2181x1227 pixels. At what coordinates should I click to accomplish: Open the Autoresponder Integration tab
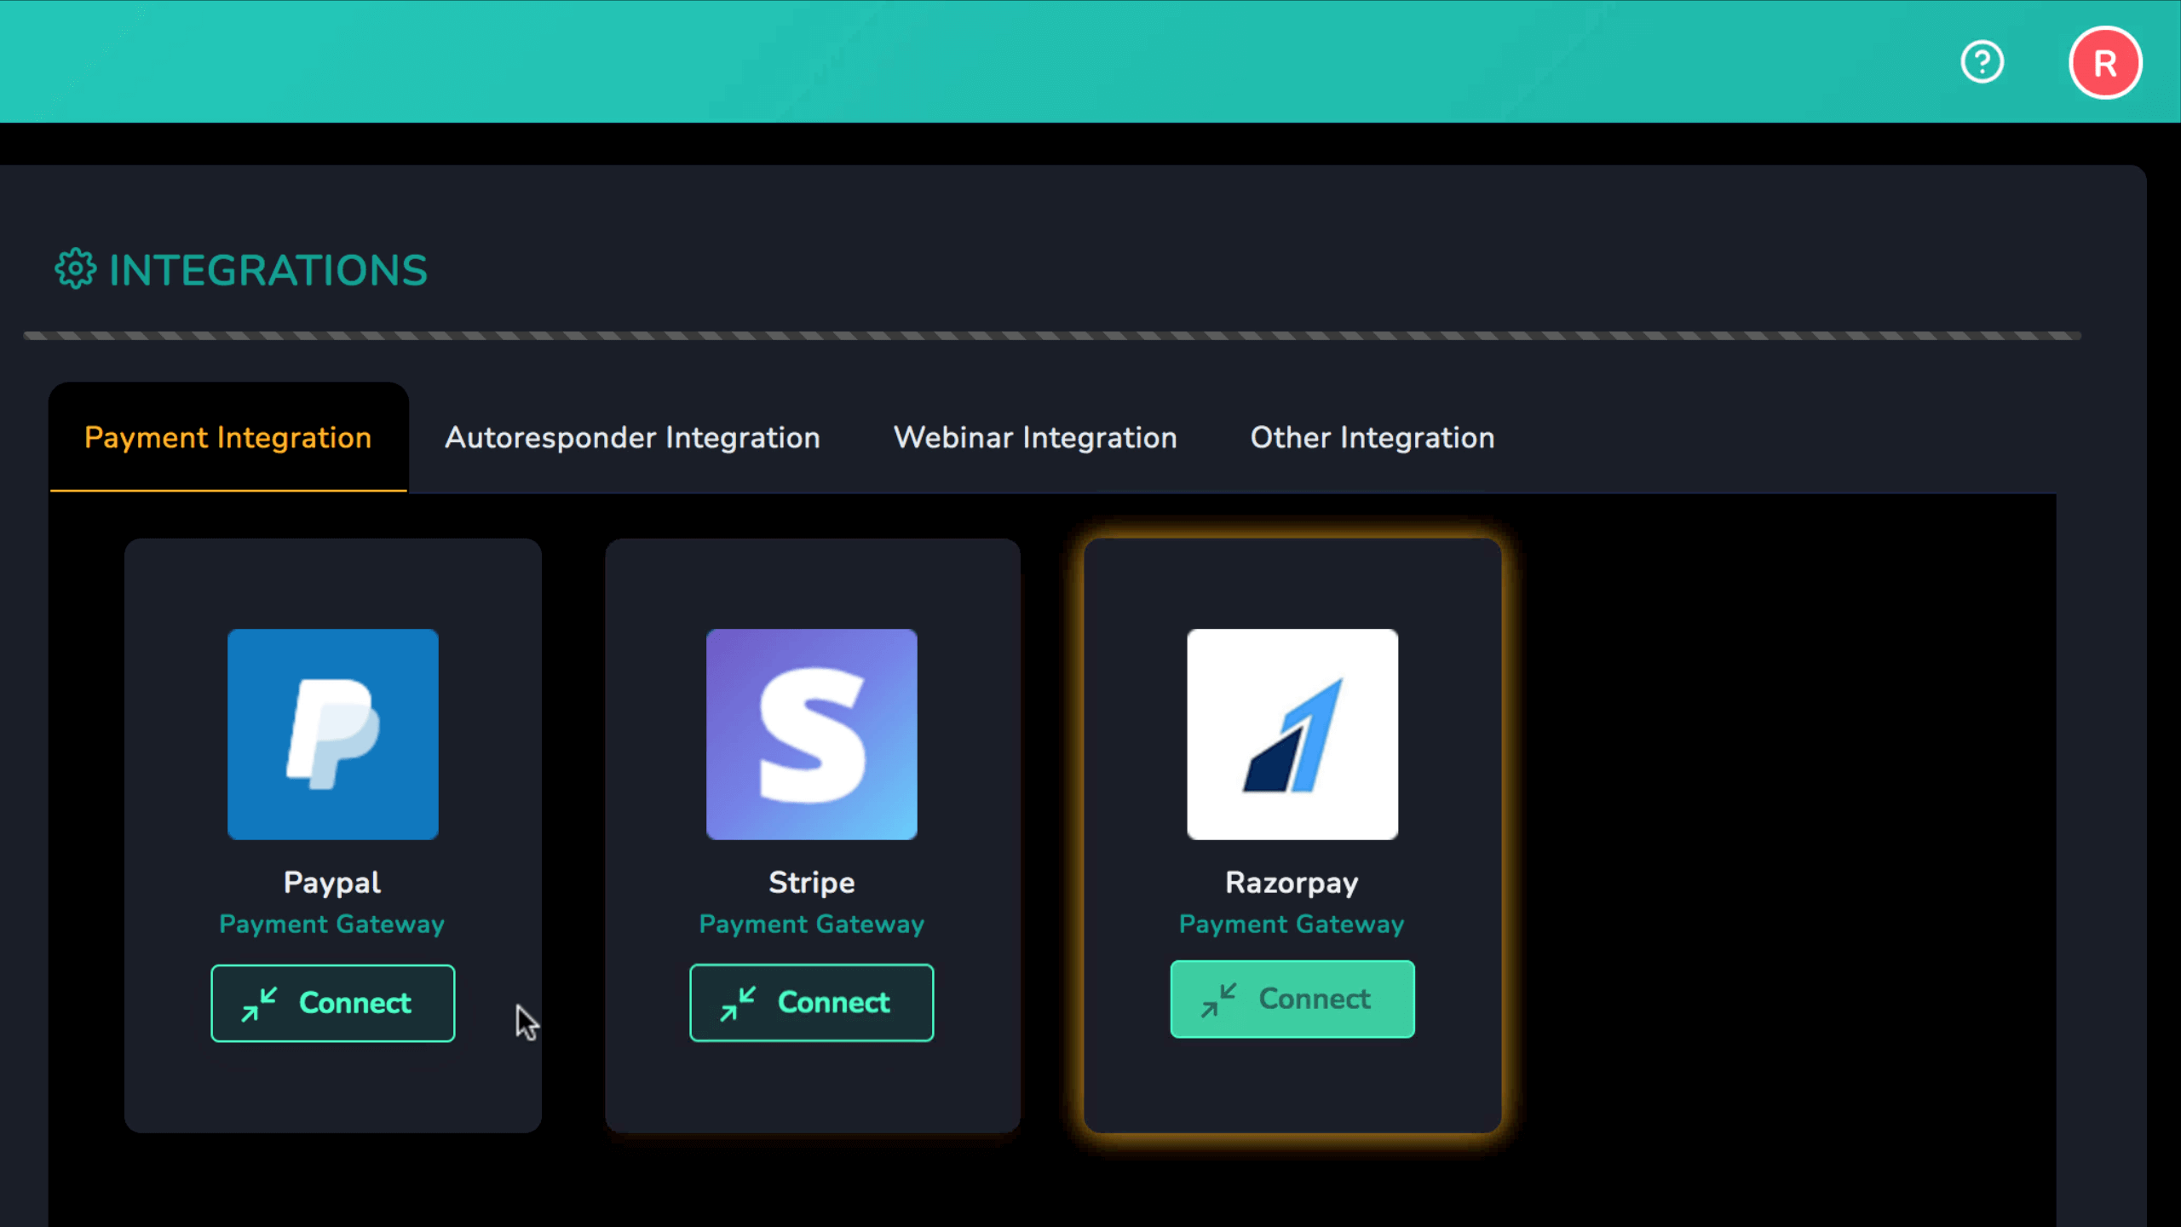632,437
